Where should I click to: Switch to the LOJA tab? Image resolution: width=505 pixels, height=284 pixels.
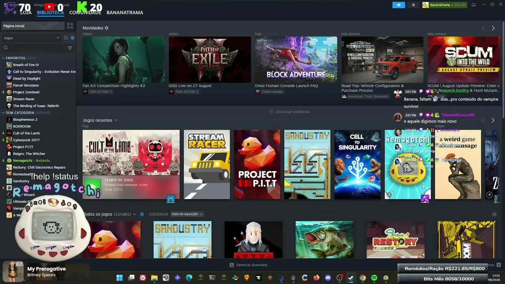[26, 13]
